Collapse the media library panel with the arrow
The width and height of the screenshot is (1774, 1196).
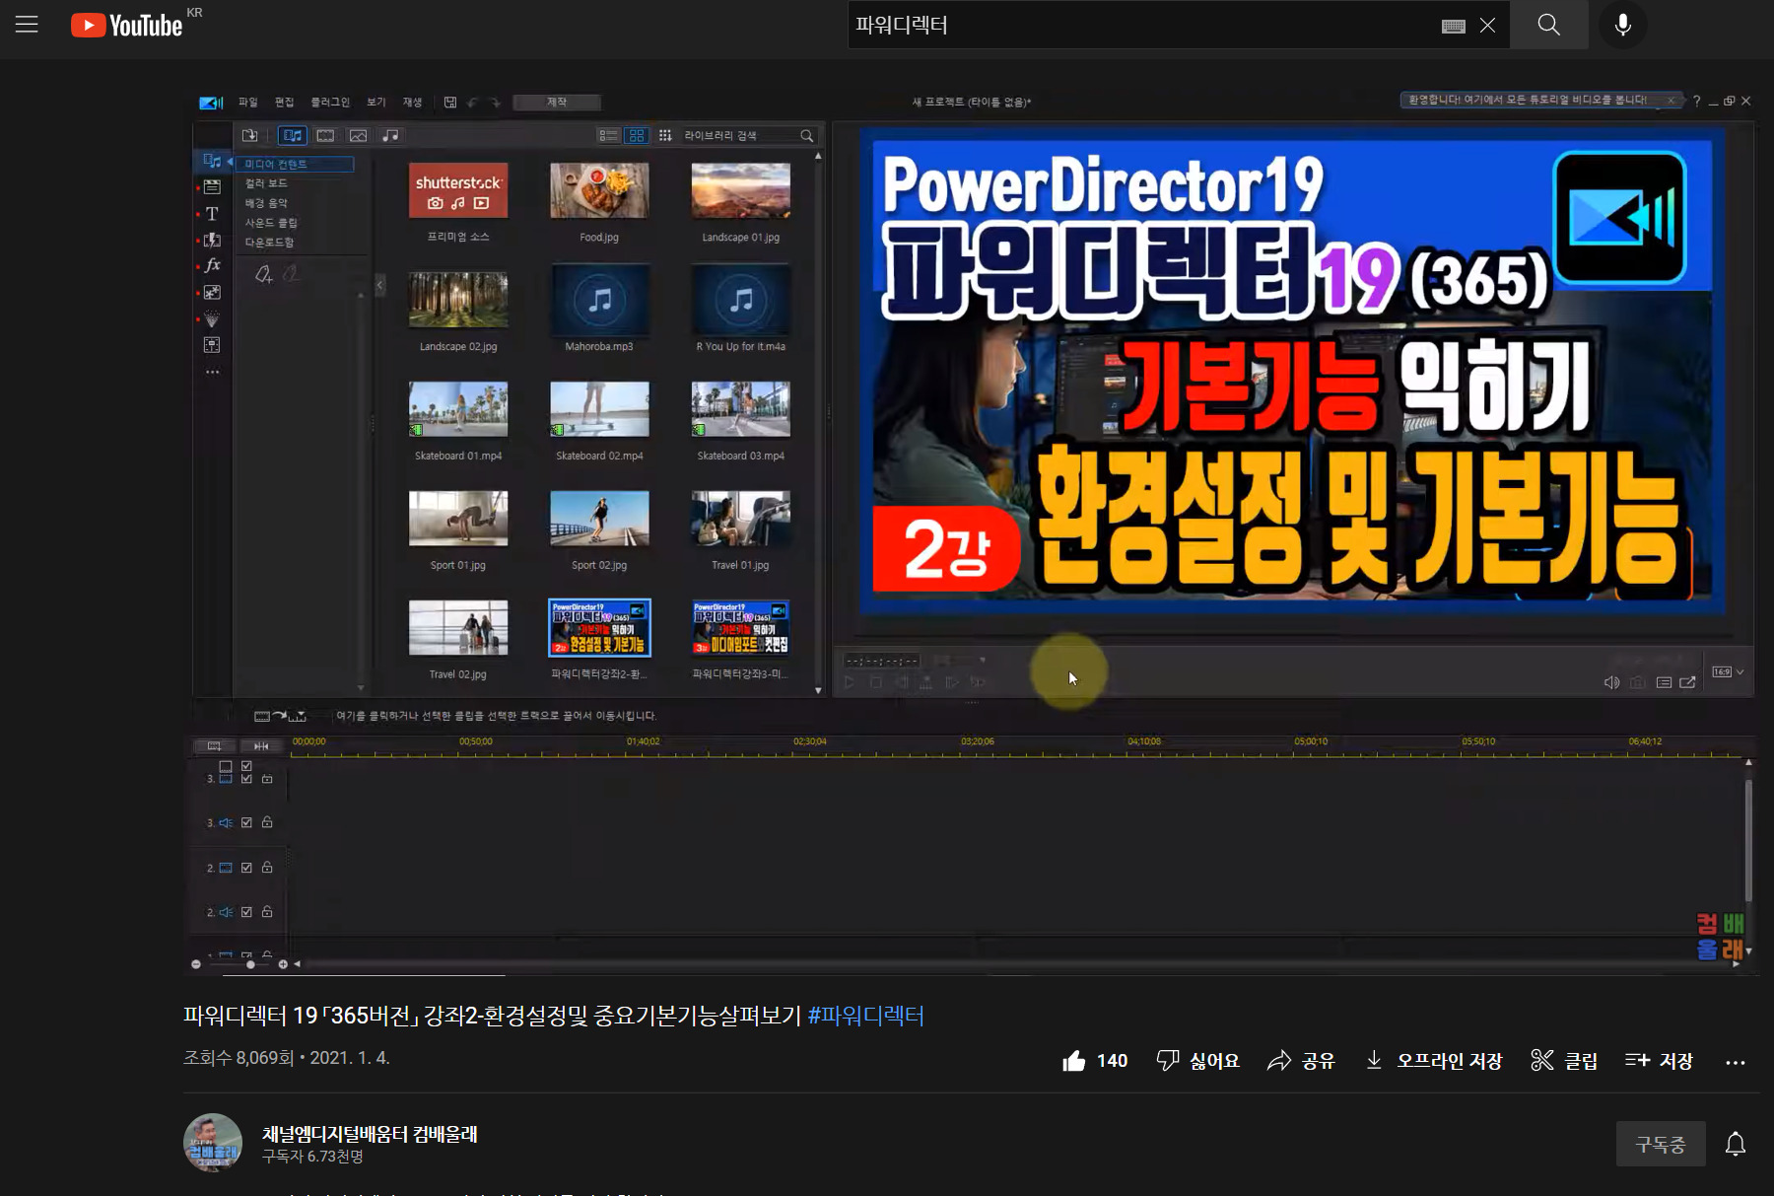[x=378, y=285]
